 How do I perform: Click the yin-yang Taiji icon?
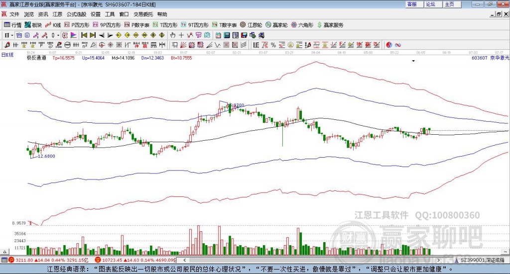coord(389,45)
